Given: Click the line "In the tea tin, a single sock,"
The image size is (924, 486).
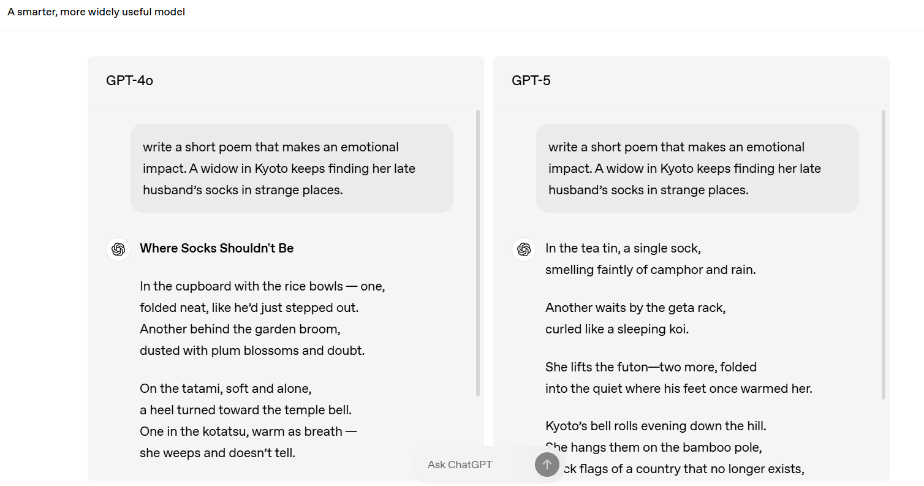Looking at the screenshot, I should click(x=623, y=248).
